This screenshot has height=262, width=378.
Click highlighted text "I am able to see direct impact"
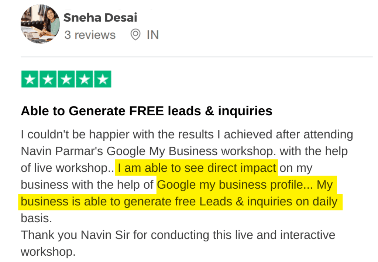[x=197, y=168]
